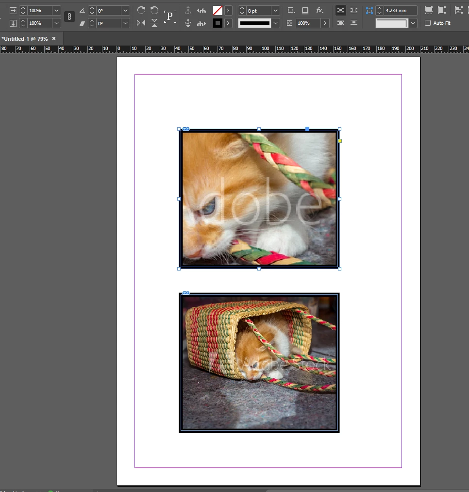Click Select Content icon
469x492 pixels.
[188, 23]
